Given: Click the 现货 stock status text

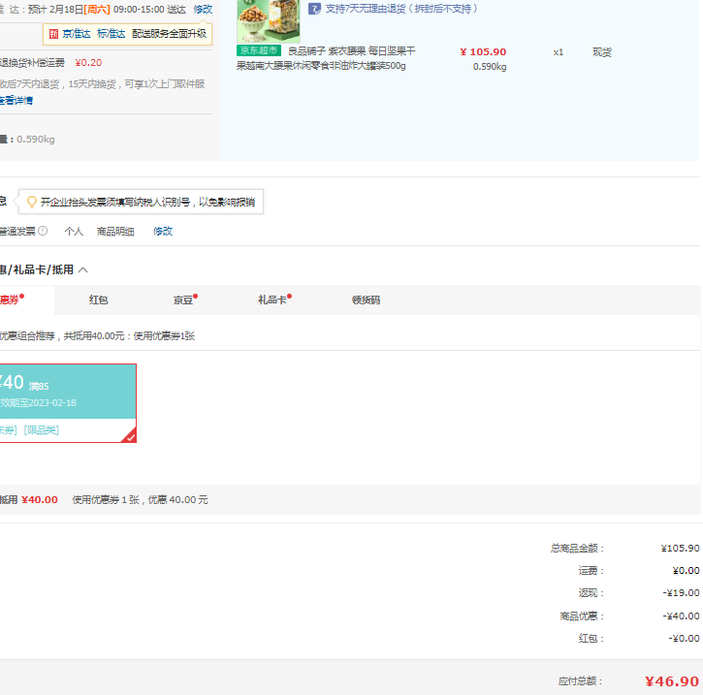Looking at the screenshot, I should point(602,52).
